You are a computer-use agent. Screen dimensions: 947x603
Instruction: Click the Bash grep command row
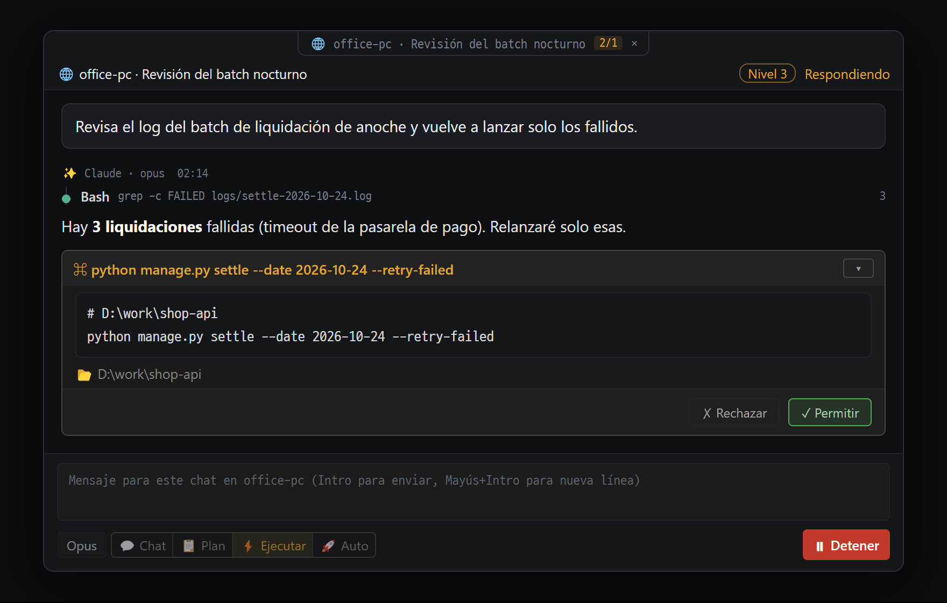tap(473, 196)
